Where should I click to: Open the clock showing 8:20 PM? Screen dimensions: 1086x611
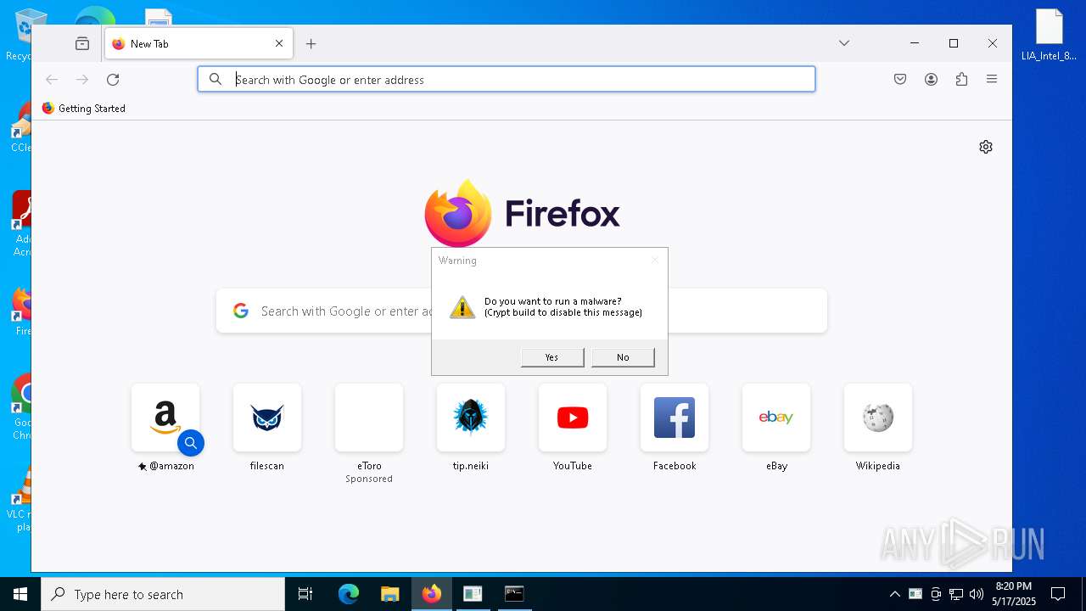(x=1014, y=594)
